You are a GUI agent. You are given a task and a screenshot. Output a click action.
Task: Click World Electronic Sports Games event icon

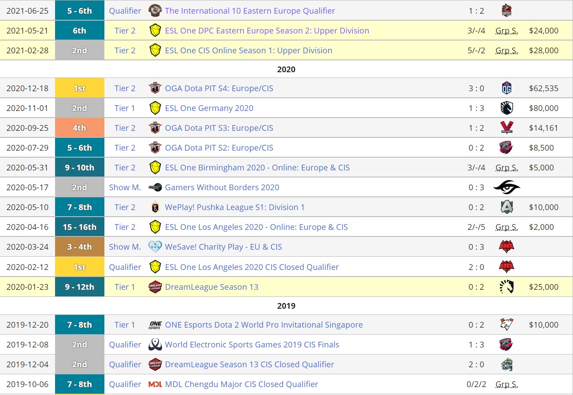click(x=155, y=345)
